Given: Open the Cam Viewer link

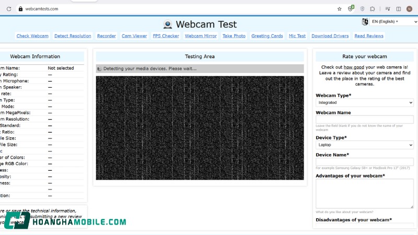Looking at the screenshot, I should [x=134, y=36].
